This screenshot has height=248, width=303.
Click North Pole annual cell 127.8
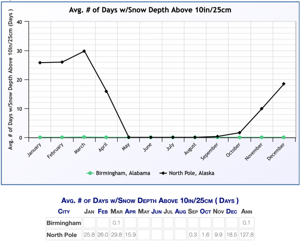coord(247,235)
